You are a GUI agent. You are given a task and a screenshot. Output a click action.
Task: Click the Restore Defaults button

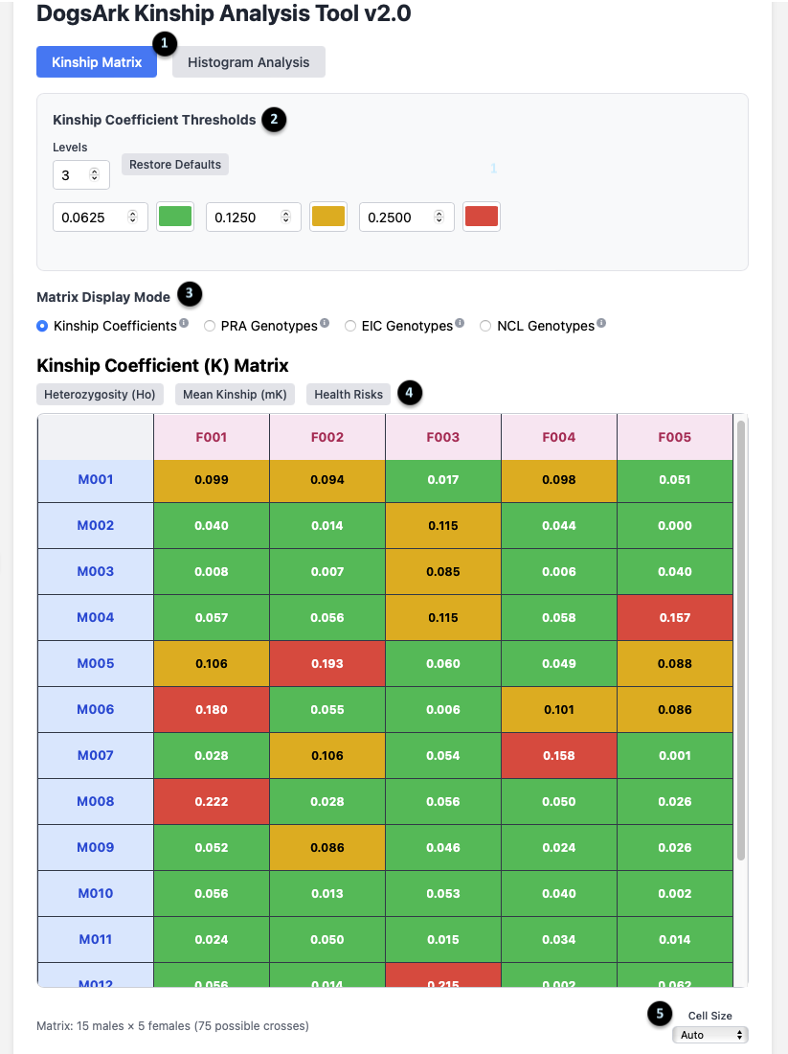174,164
